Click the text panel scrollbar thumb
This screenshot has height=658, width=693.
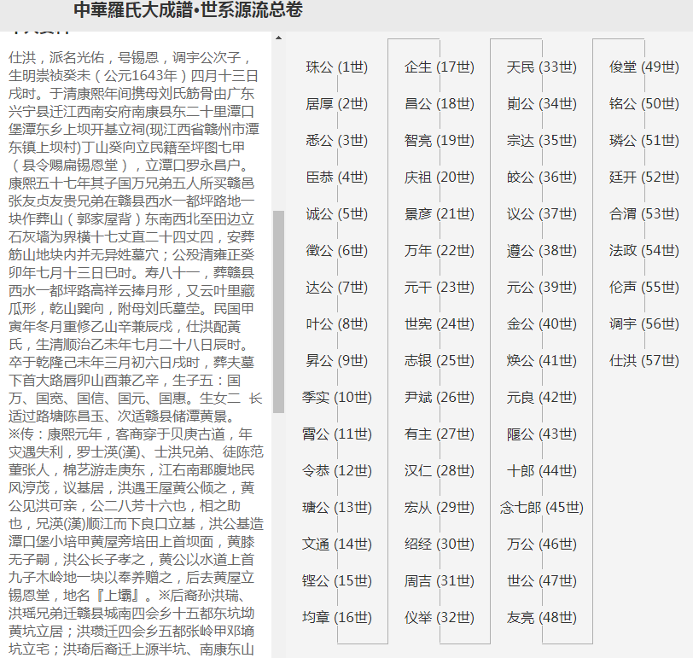(278, 312)
